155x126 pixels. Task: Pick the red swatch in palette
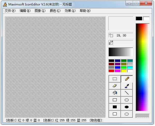pyautogui.click(x=112, y=71)
